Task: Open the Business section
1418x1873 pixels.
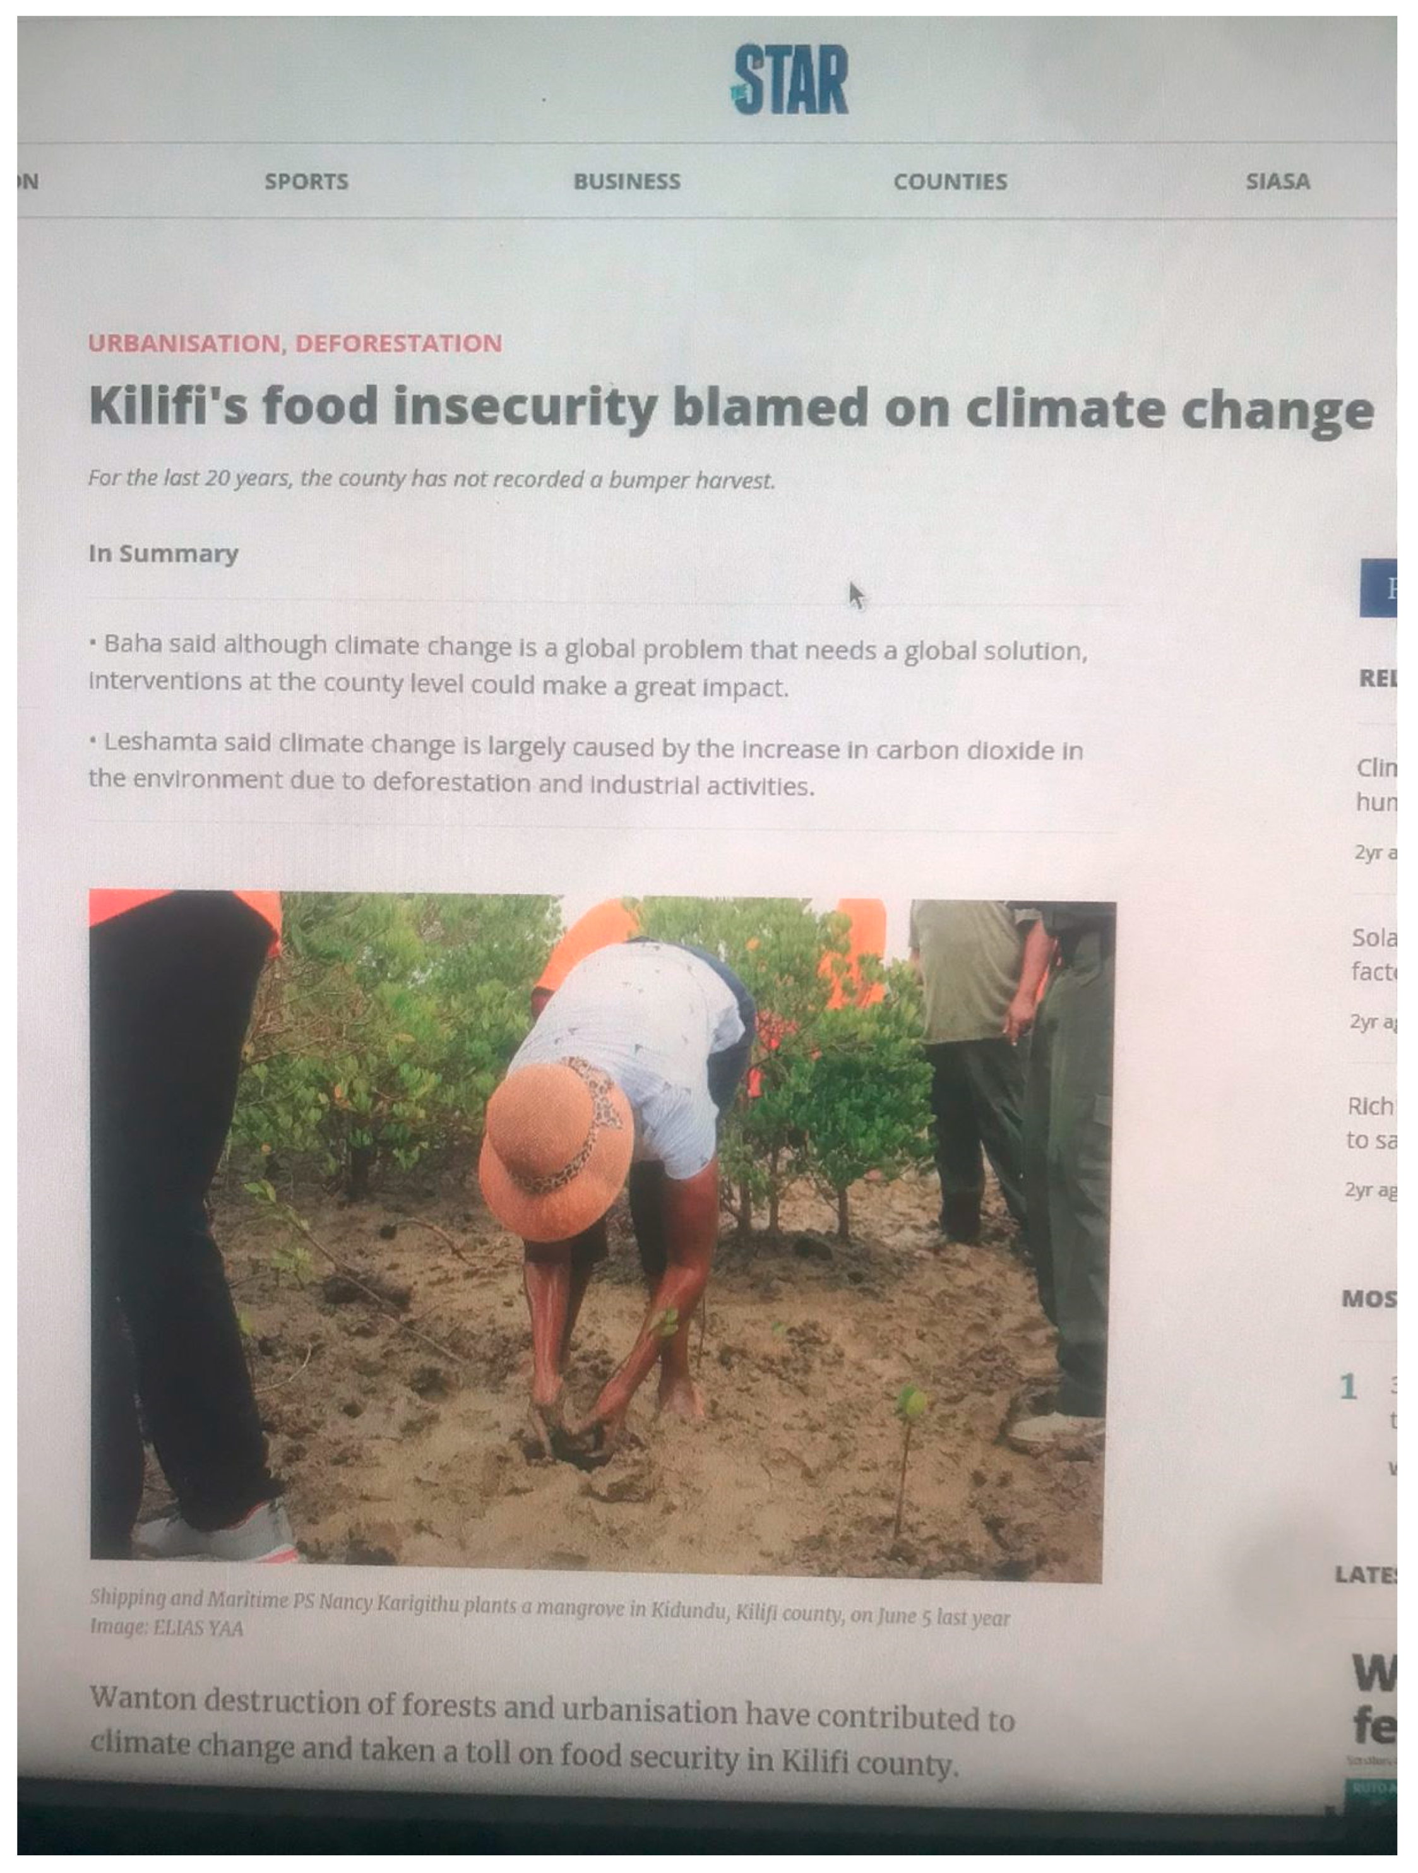Action: pos(627,181)
